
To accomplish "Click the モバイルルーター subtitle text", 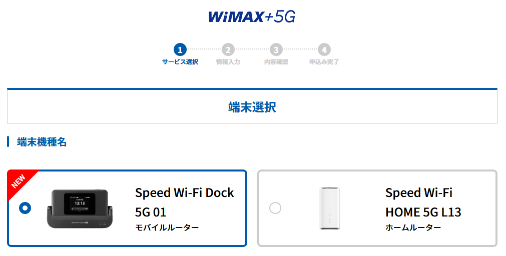I will (x=167, y=228).
